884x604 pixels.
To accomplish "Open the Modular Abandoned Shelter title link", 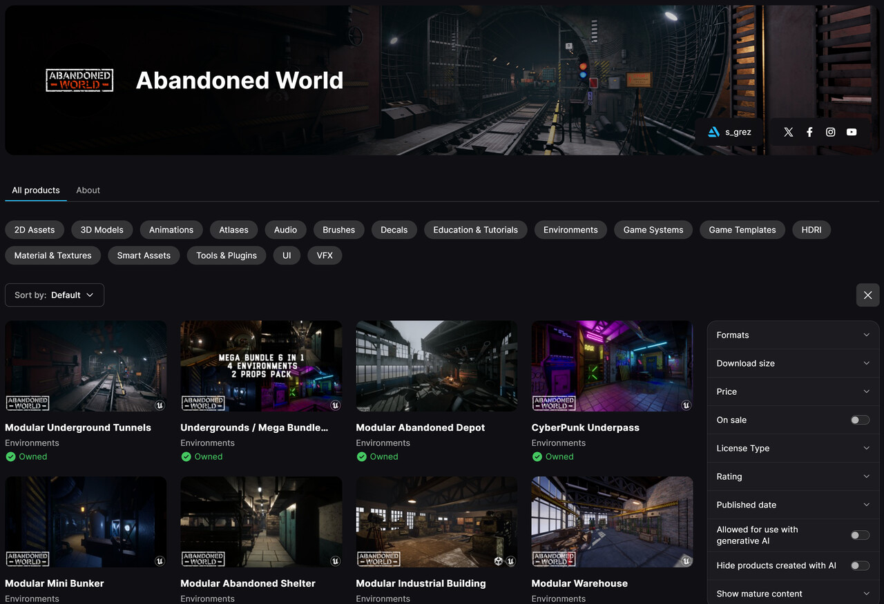I will coord(248,583).
